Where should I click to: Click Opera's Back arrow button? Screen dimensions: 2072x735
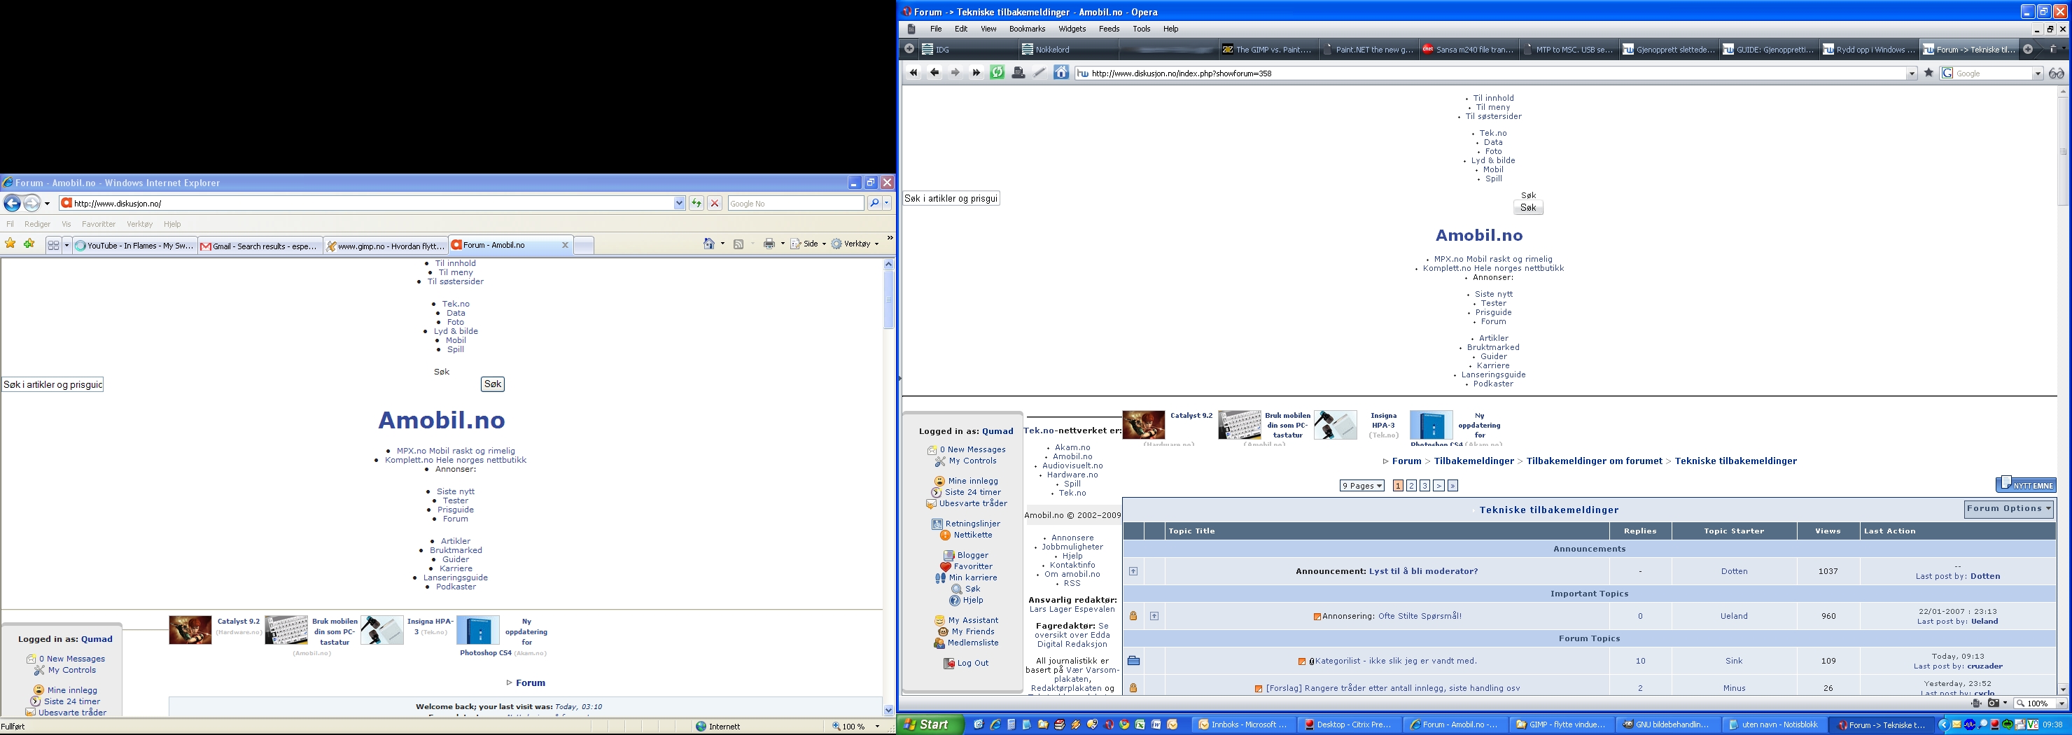point(934,73)
